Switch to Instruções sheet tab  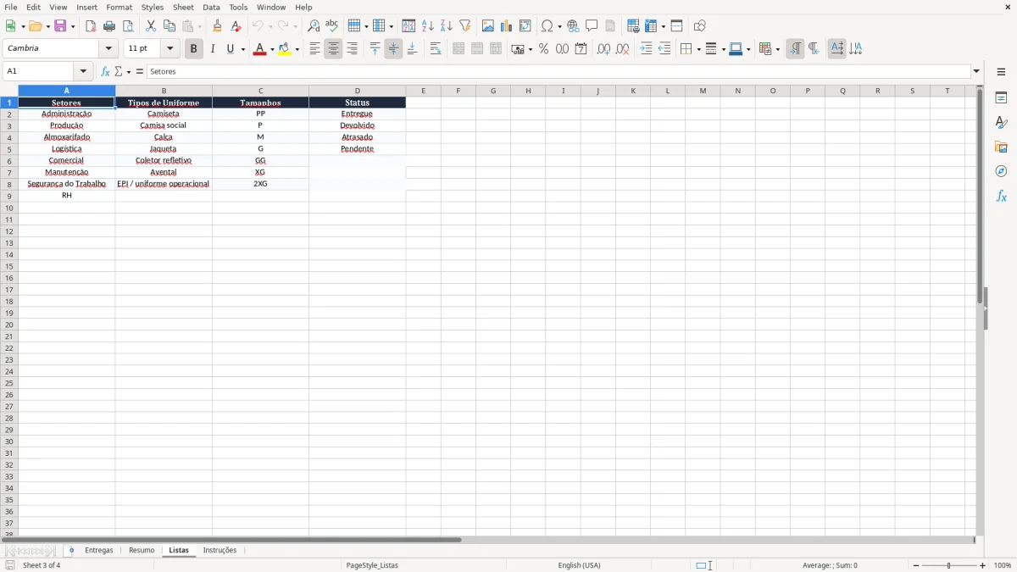pos(220,551)
